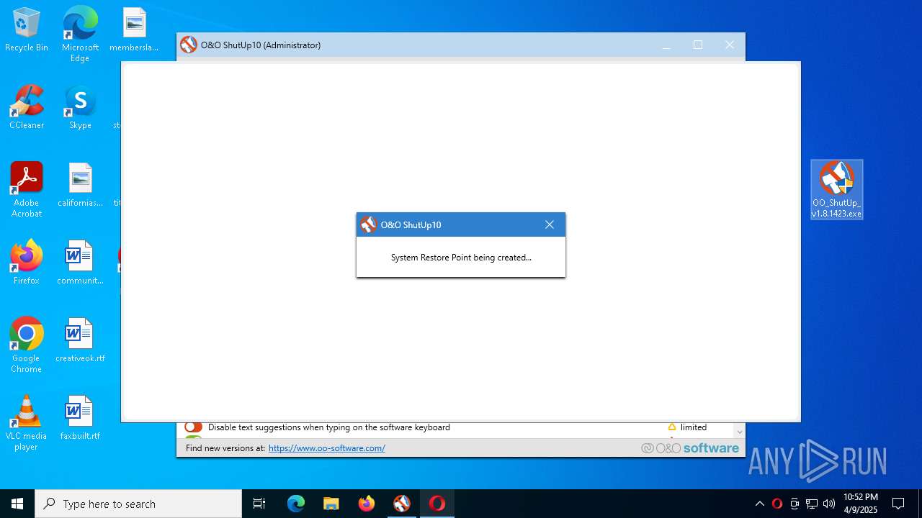Open the network tray icon
922x518 pixels.
[x=812, y=504]
